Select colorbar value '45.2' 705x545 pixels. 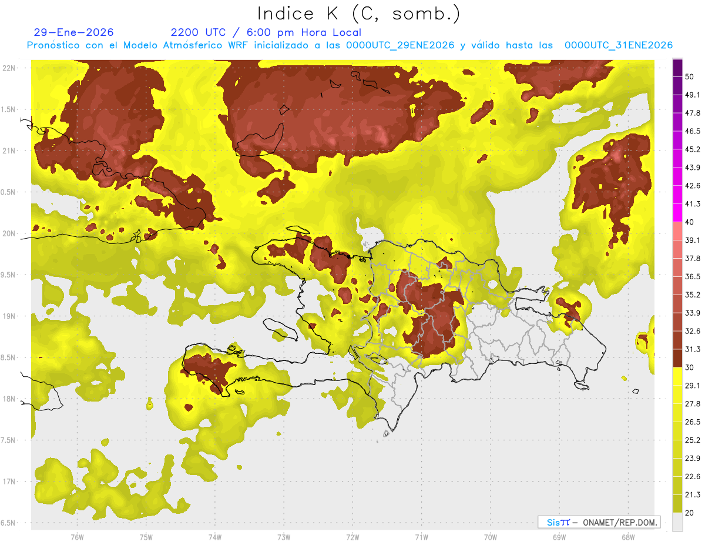[693, 149]
